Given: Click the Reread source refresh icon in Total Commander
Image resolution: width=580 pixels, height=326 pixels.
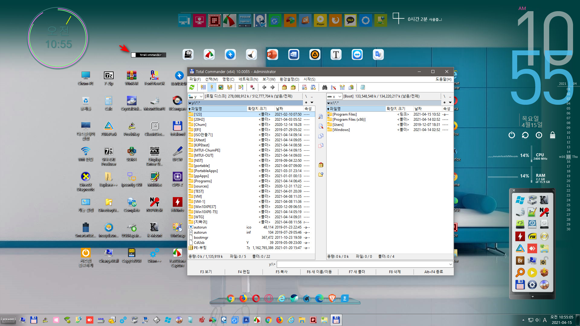Looking at the screenshot, I should [x=192, y=87].
